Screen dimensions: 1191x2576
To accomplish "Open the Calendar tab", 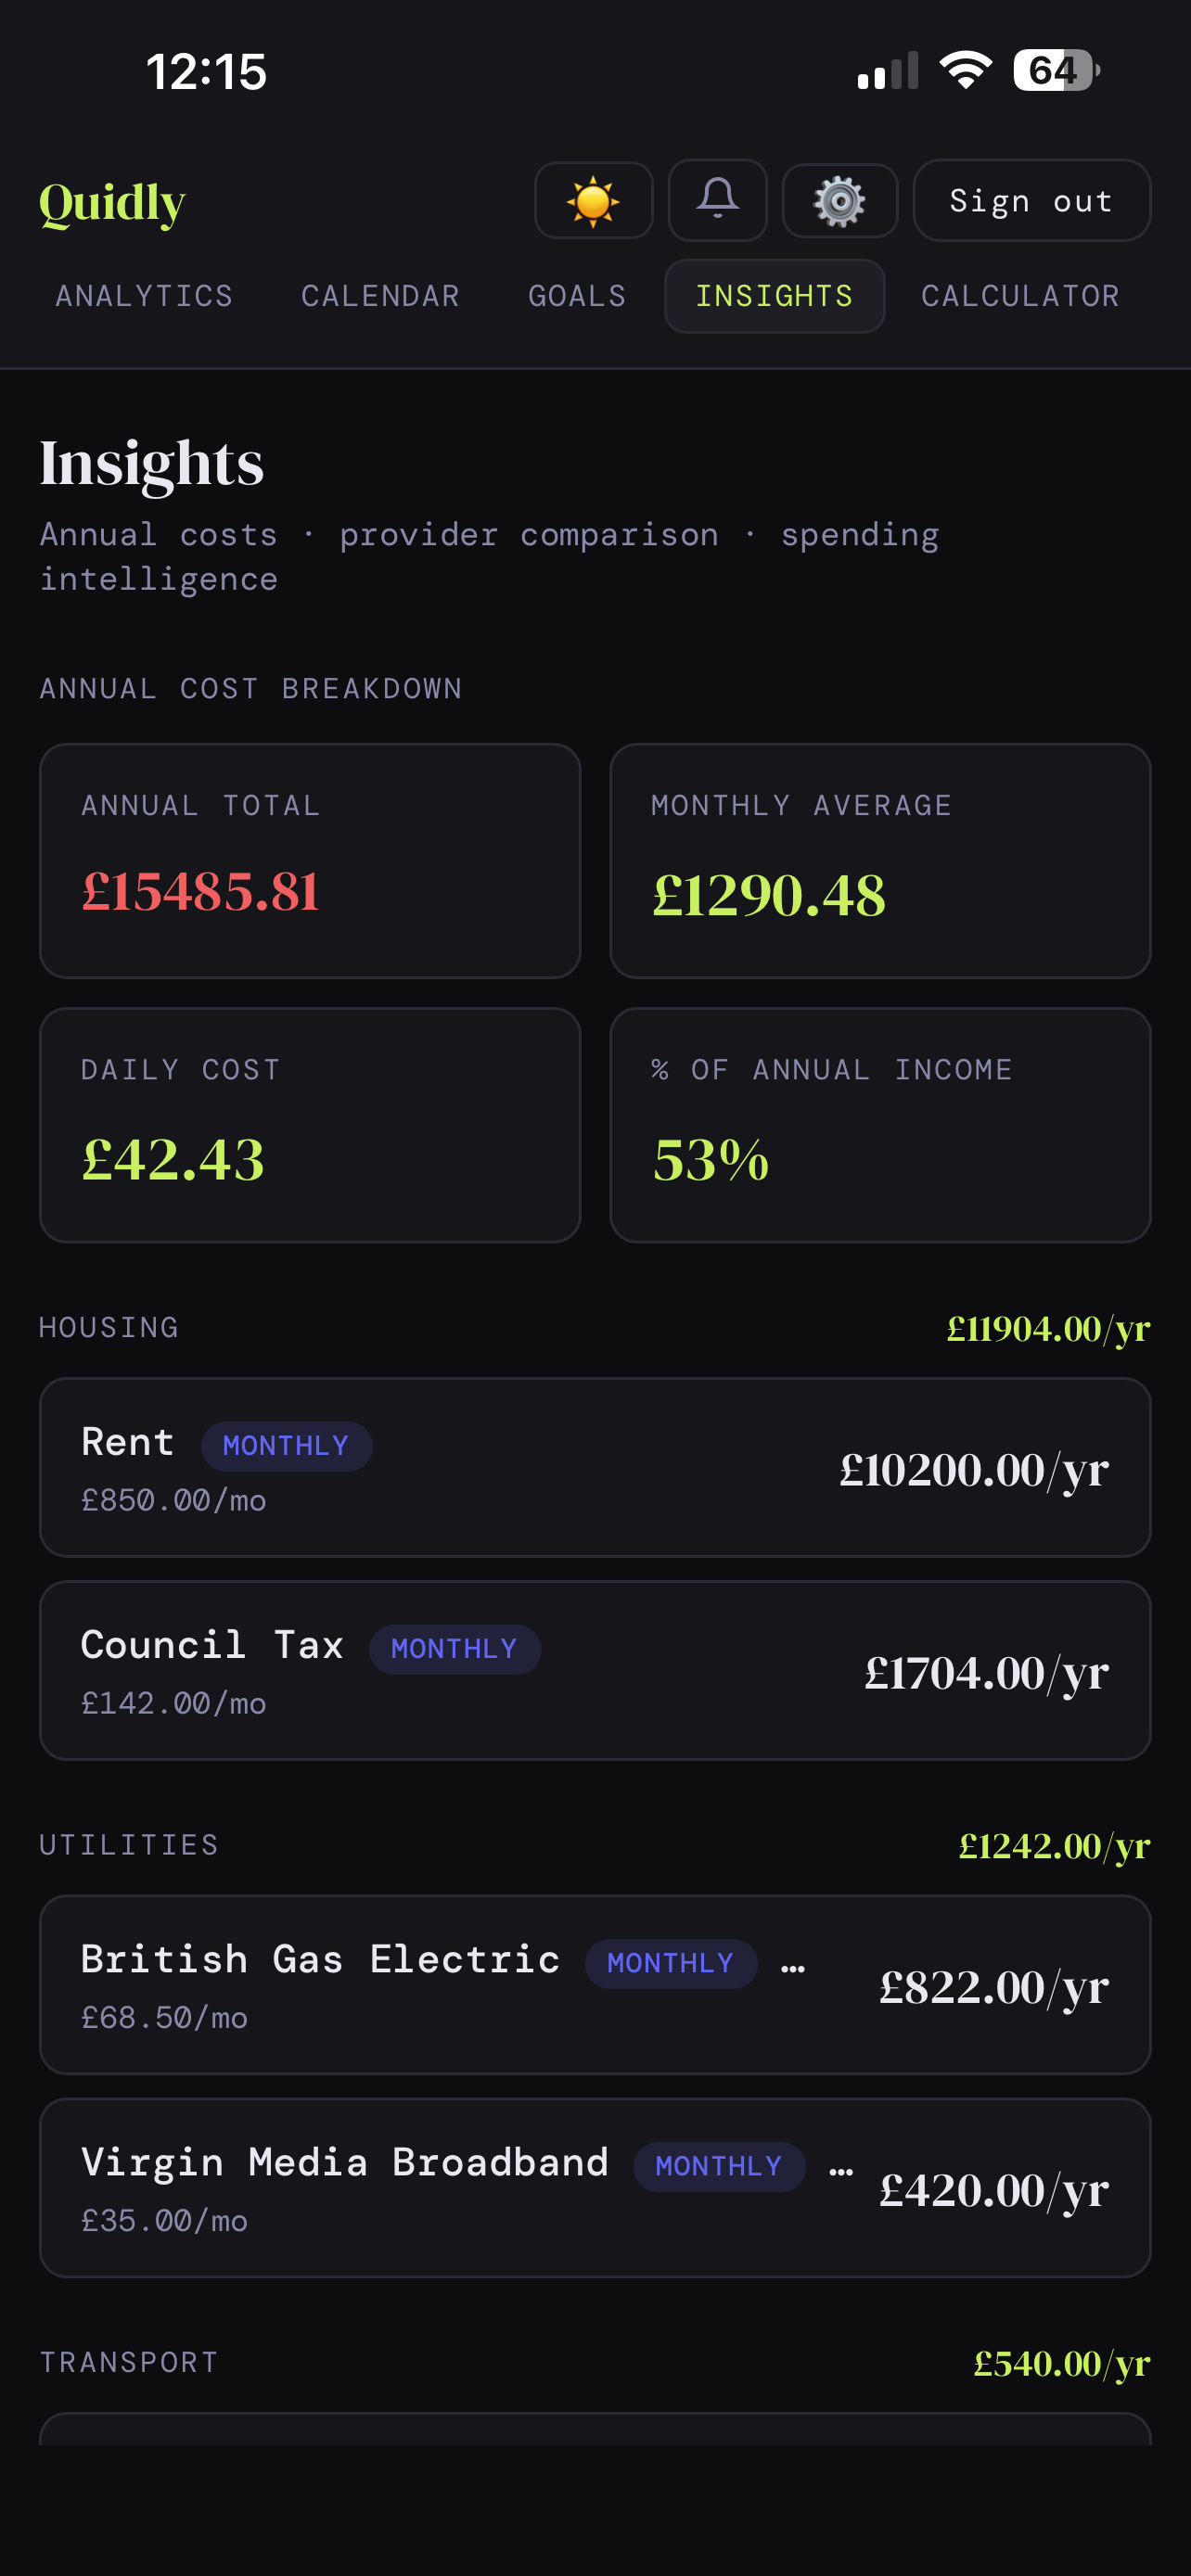I will point(380,296).
